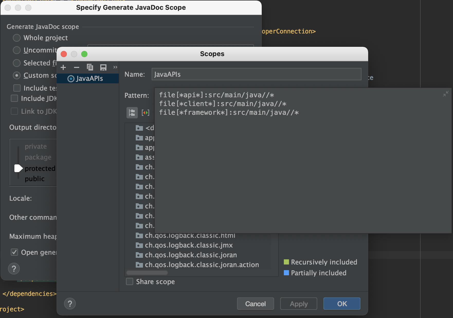Select ch.qos.logback.classic.joran.action in the tree
Viewport: 453px width, 318px height.
[202, 264]
